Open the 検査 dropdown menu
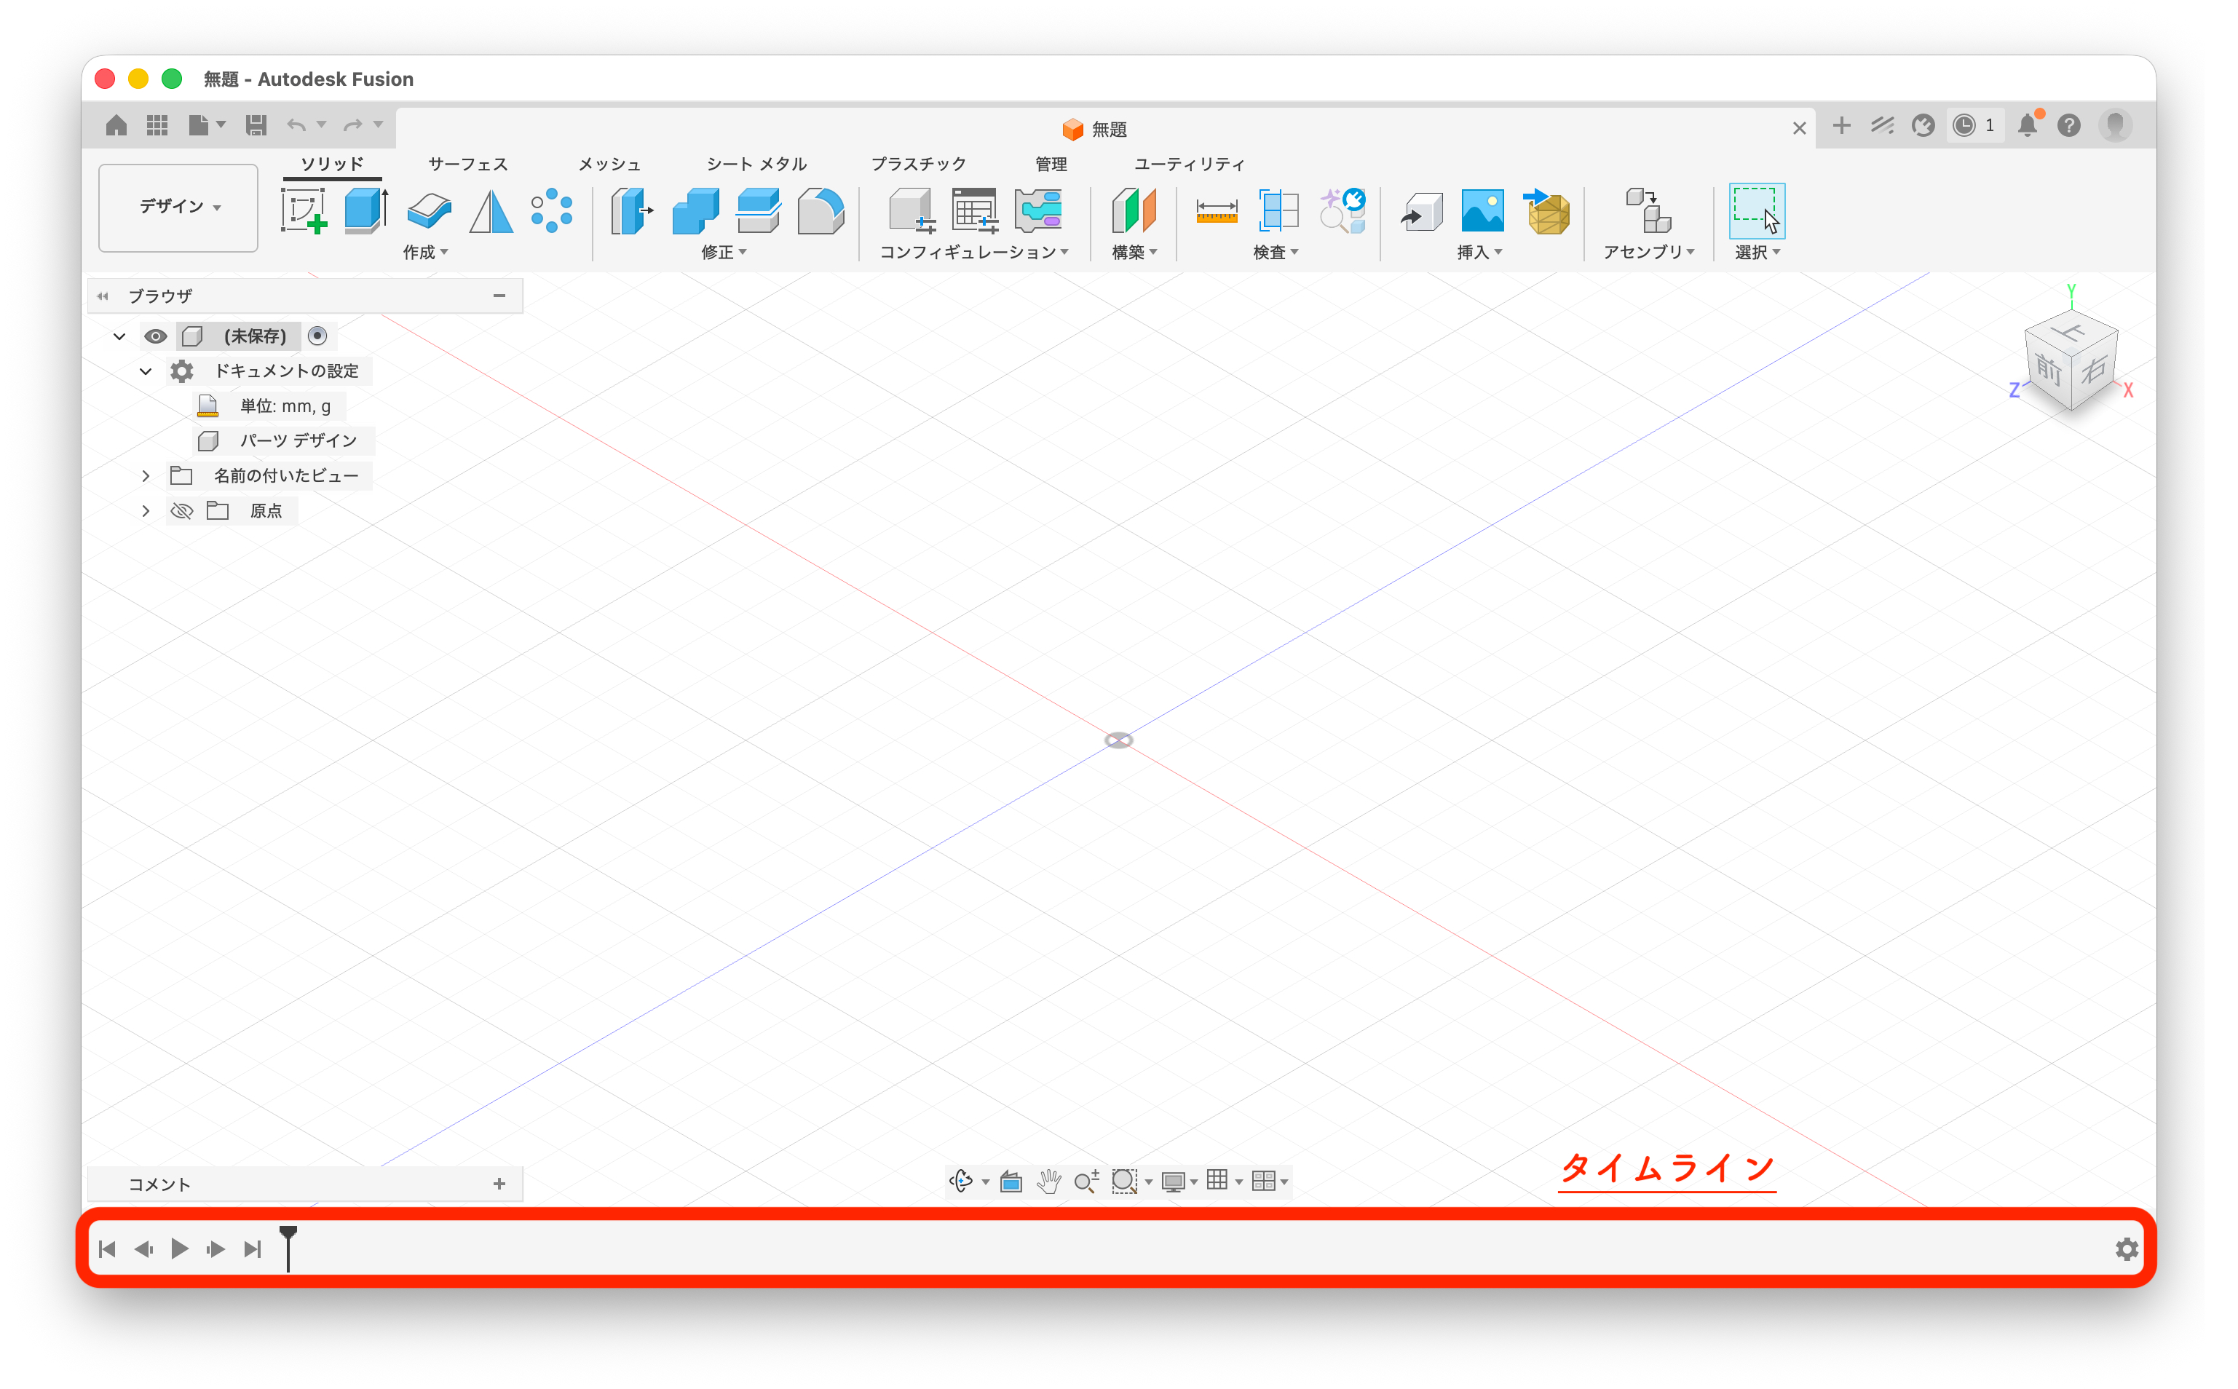 (x=1276, y=252)
